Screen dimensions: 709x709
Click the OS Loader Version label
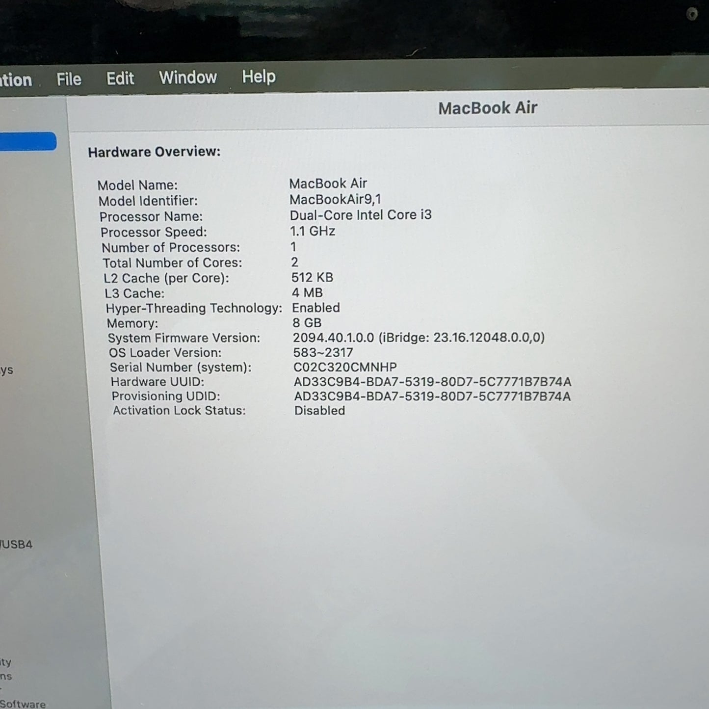pyautogui.click(x=165, y=353)
